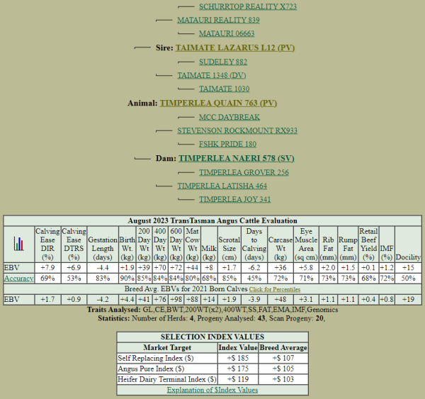Click the Statistics Number of Herds line
The height and width of the screenshot is (399, 425).
point(211,318)
